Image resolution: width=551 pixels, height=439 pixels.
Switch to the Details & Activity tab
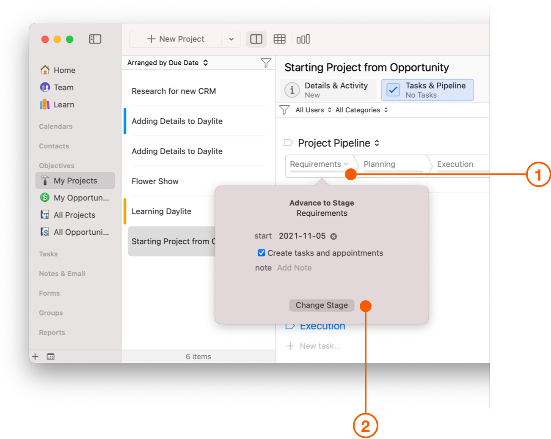click(x=328, y=90)
